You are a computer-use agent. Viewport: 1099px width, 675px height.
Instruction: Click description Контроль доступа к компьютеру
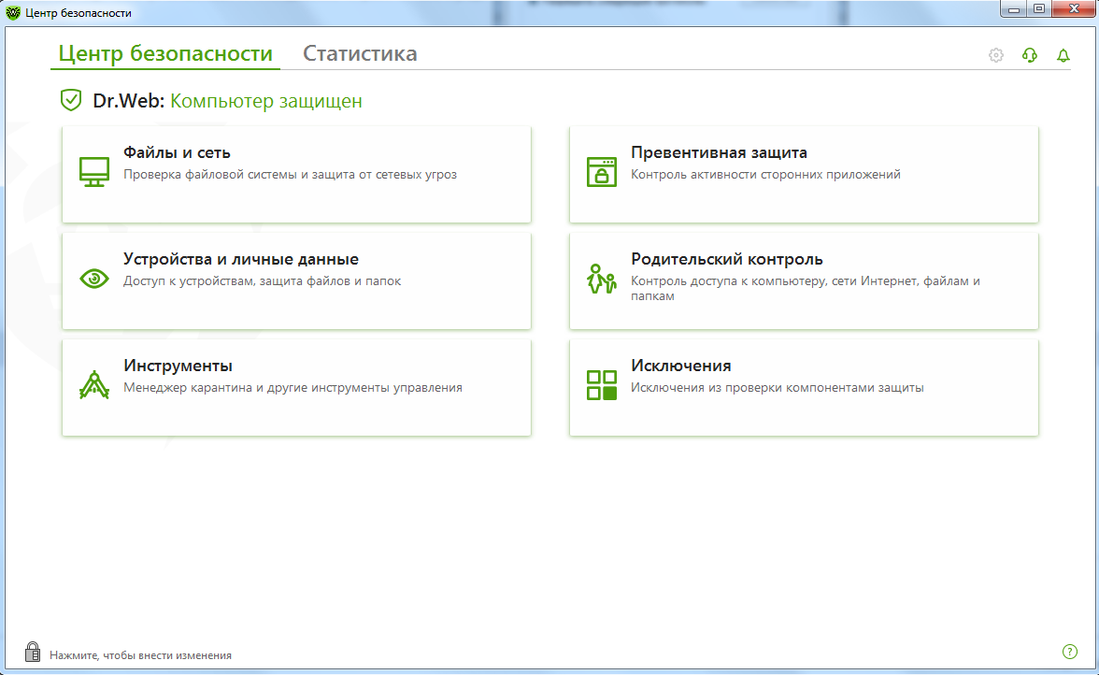pos(806,288)
